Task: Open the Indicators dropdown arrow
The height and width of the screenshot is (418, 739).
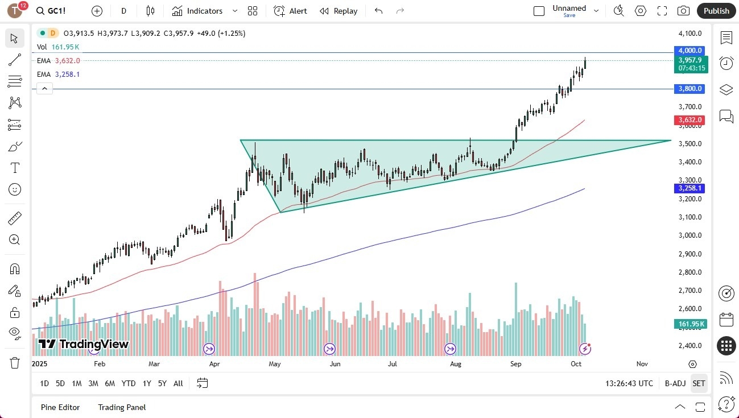Action: pos(234,11)
